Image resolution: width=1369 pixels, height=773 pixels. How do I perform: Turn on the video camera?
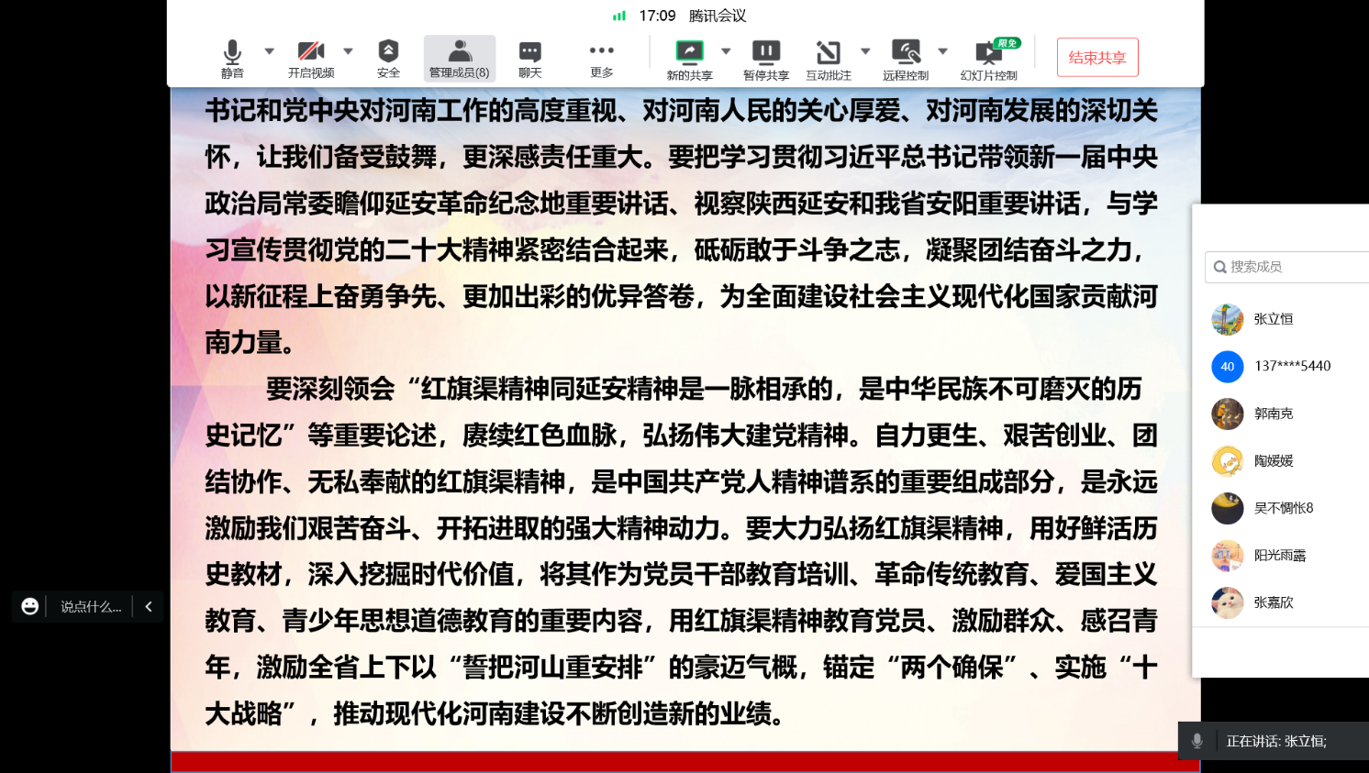[x=311, y=58]
